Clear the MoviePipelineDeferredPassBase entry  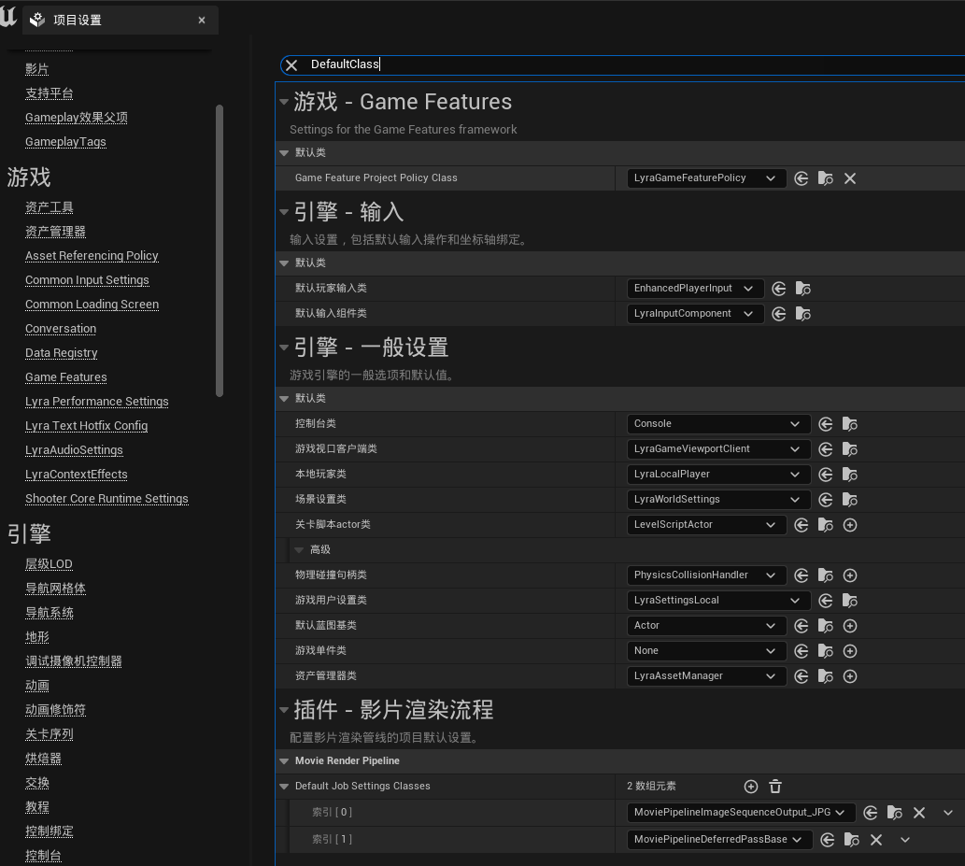coord(876,840)
